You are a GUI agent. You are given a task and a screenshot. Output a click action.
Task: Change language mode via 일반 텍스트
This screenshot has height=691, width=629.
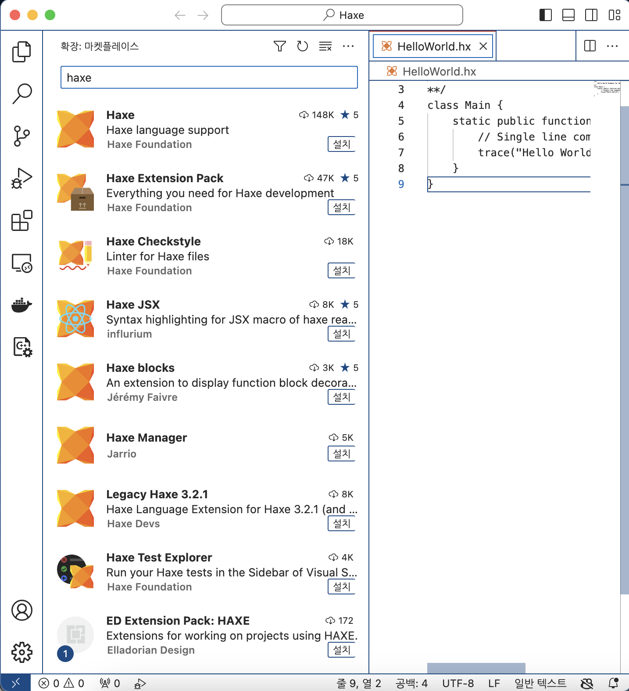[x=540, y=683]
